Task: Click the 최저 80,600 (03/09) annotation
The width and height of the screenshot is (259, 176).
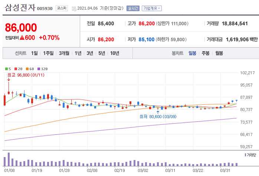Action: click(x=158, y=117)
